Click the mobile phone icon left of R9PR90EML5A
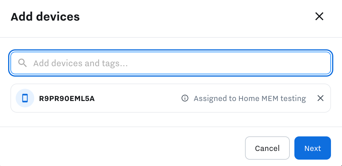This screenshot has width=342, height=166. pos(25,98)
